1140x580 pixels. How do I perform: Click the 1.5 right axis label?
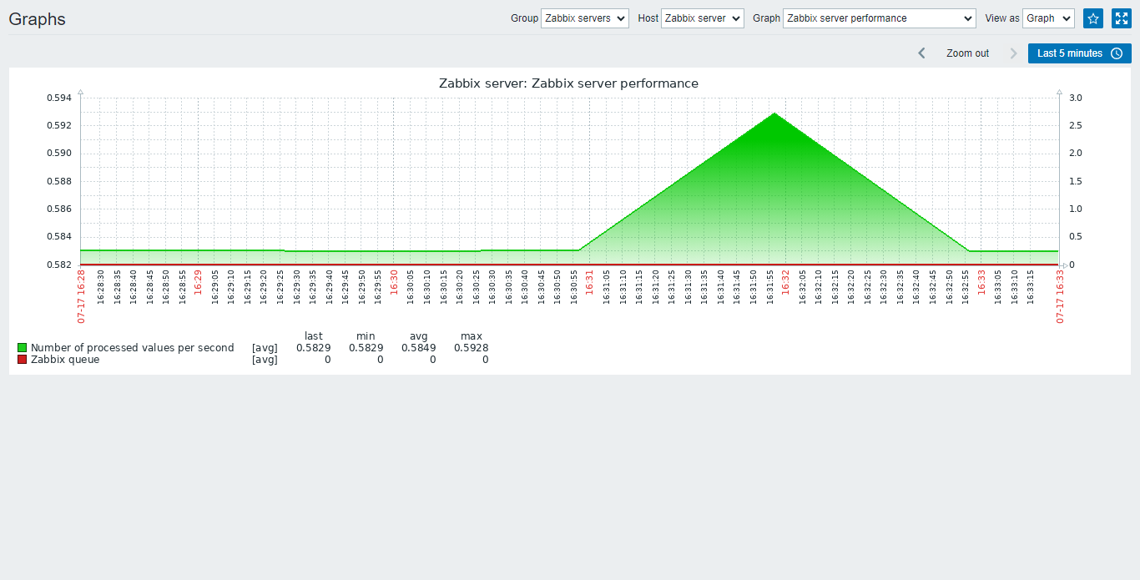pyautogui.click(x=1076, y=181)
